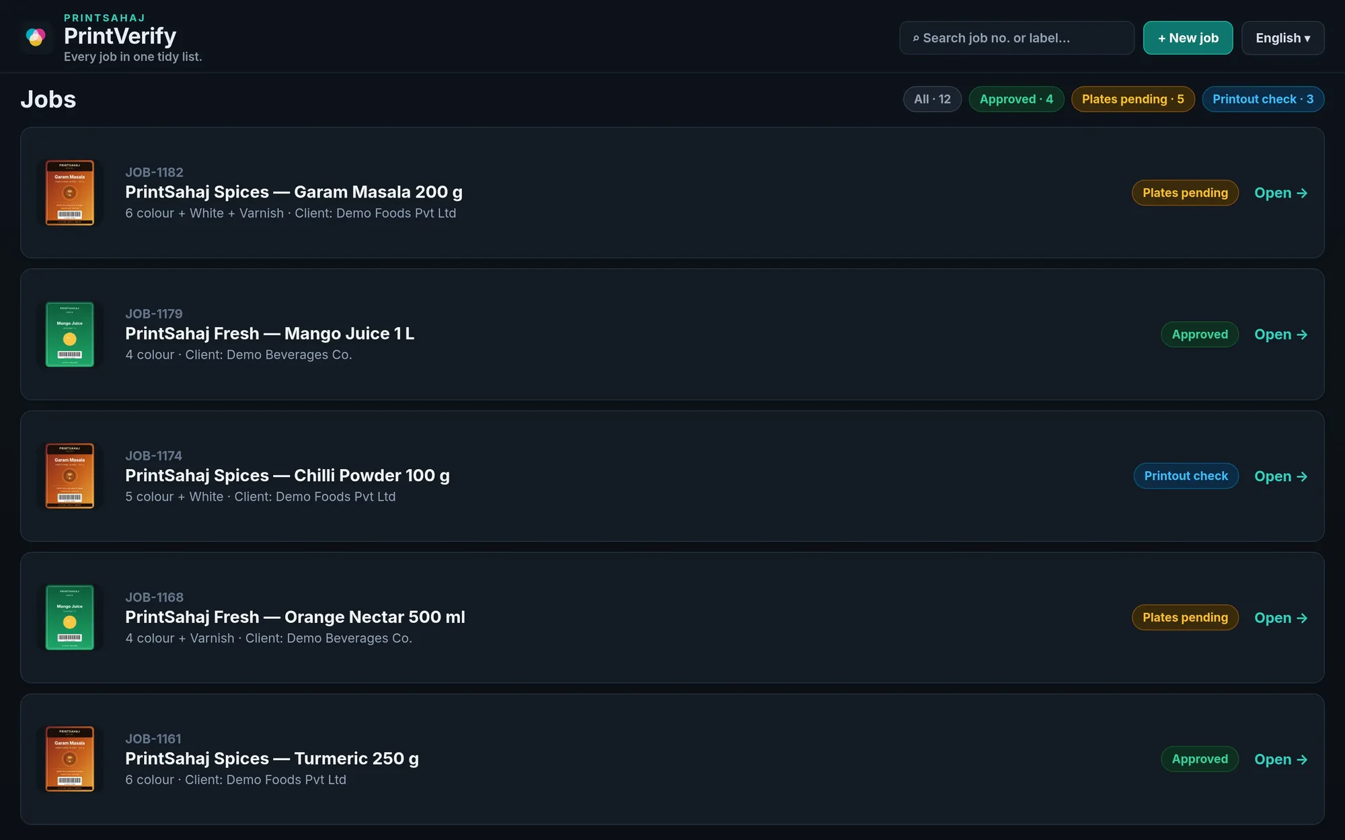Open the Garam Masala 200 g label thumbnail
1345x840 pixels.
70,193
